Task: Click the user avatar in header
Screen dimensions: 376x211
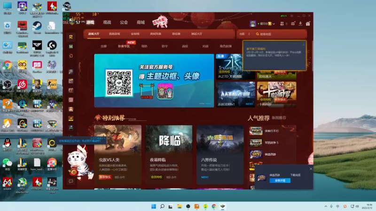Action: click(252, 23)
